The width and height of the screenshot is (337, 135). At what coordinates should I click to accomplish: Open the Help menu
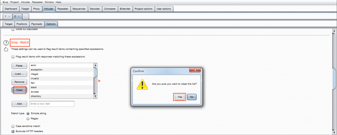[x=58, y=2]
